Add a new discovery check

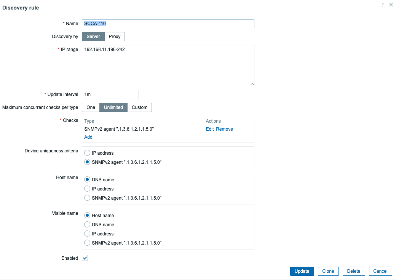pyautogui.click(x=88, y=137)
